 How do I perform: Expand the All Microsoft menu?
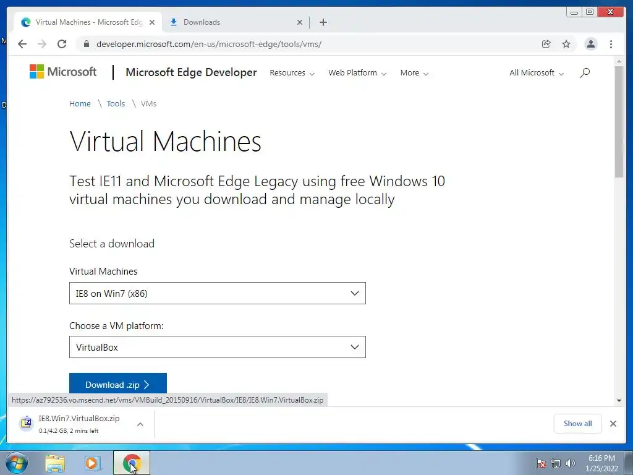point(537,73)
